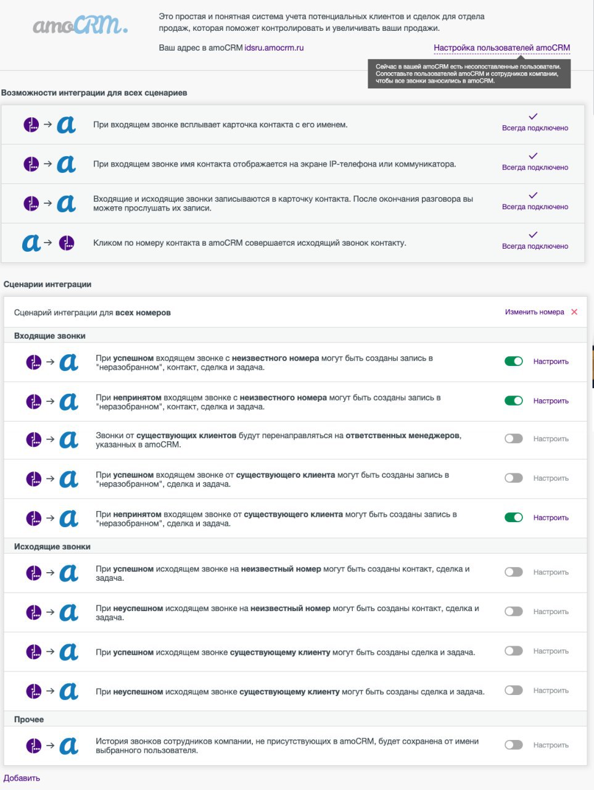
Task: Click Исходящие звонки section header
Action: click(52, 546)
